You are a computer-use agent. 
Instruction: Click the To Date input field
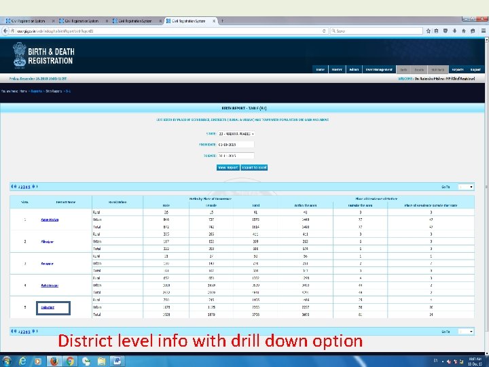(236, 156)
